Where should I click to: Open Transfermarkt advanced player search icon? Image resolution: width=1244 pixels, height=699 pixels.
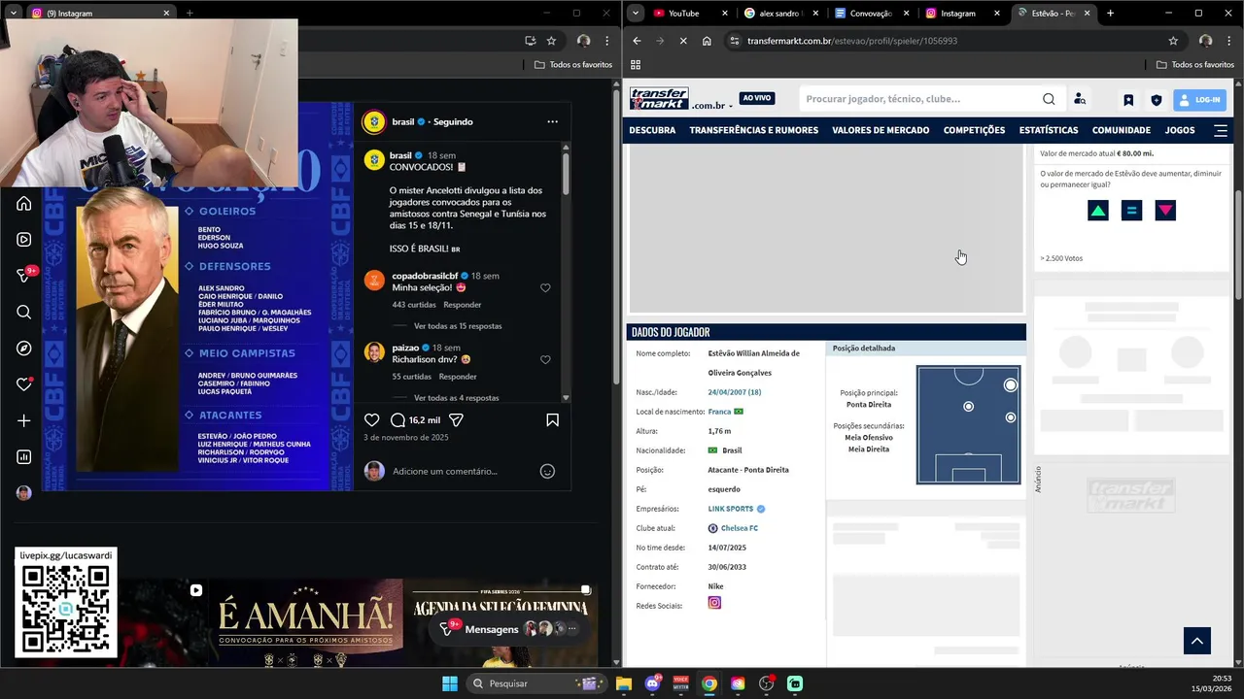pos(1079,99)
